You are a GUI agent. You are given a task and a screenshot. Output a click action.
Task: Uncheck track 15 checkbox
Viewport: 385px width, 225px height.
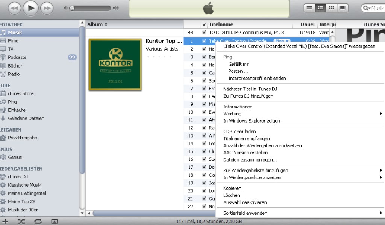pos(204,151)
